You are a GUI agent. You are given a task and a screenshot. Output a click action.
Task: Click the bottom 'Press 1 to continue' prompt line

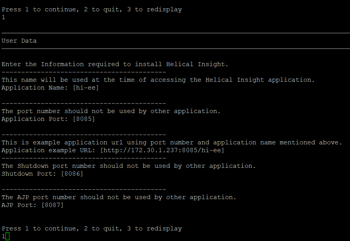tap(92, 228)
